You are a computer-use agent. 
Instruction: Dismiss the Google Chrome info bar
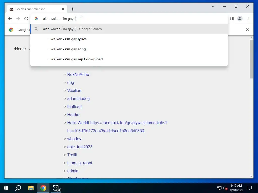(x=247, y=30)
